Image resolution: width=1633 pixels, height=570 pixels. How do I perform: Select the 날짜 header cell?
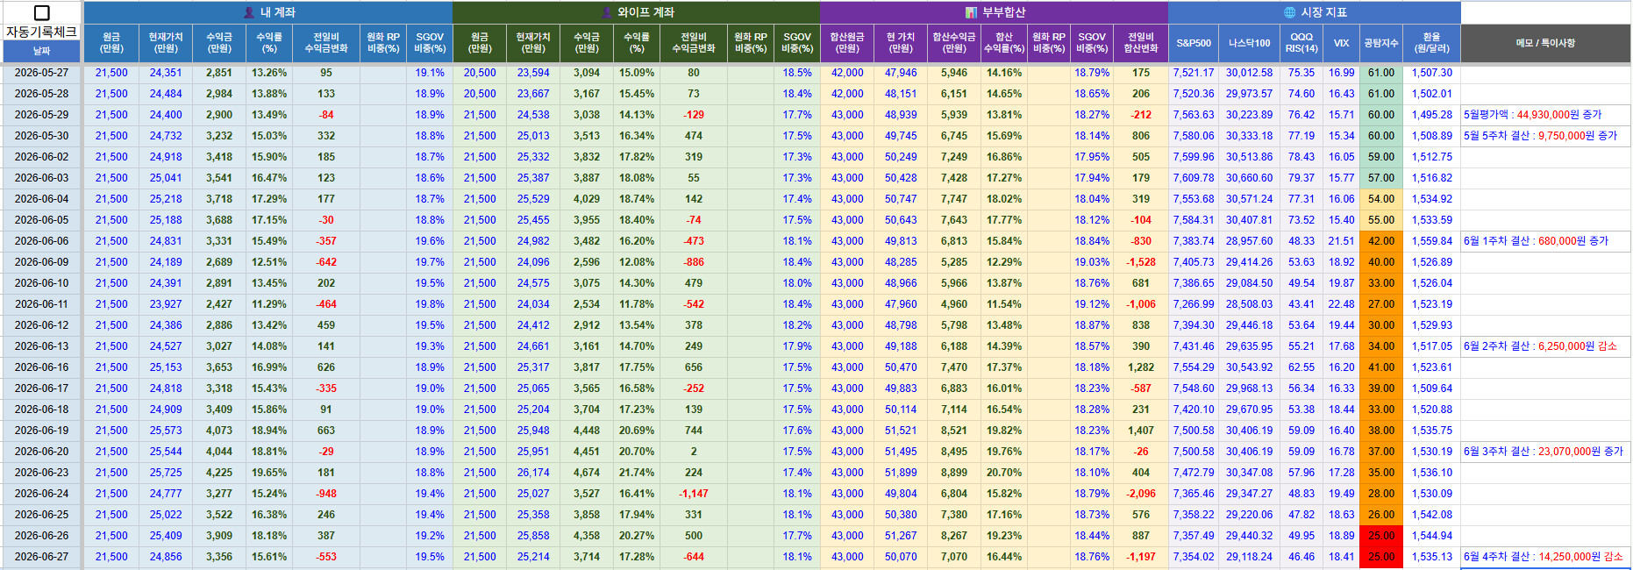(41, 52)
